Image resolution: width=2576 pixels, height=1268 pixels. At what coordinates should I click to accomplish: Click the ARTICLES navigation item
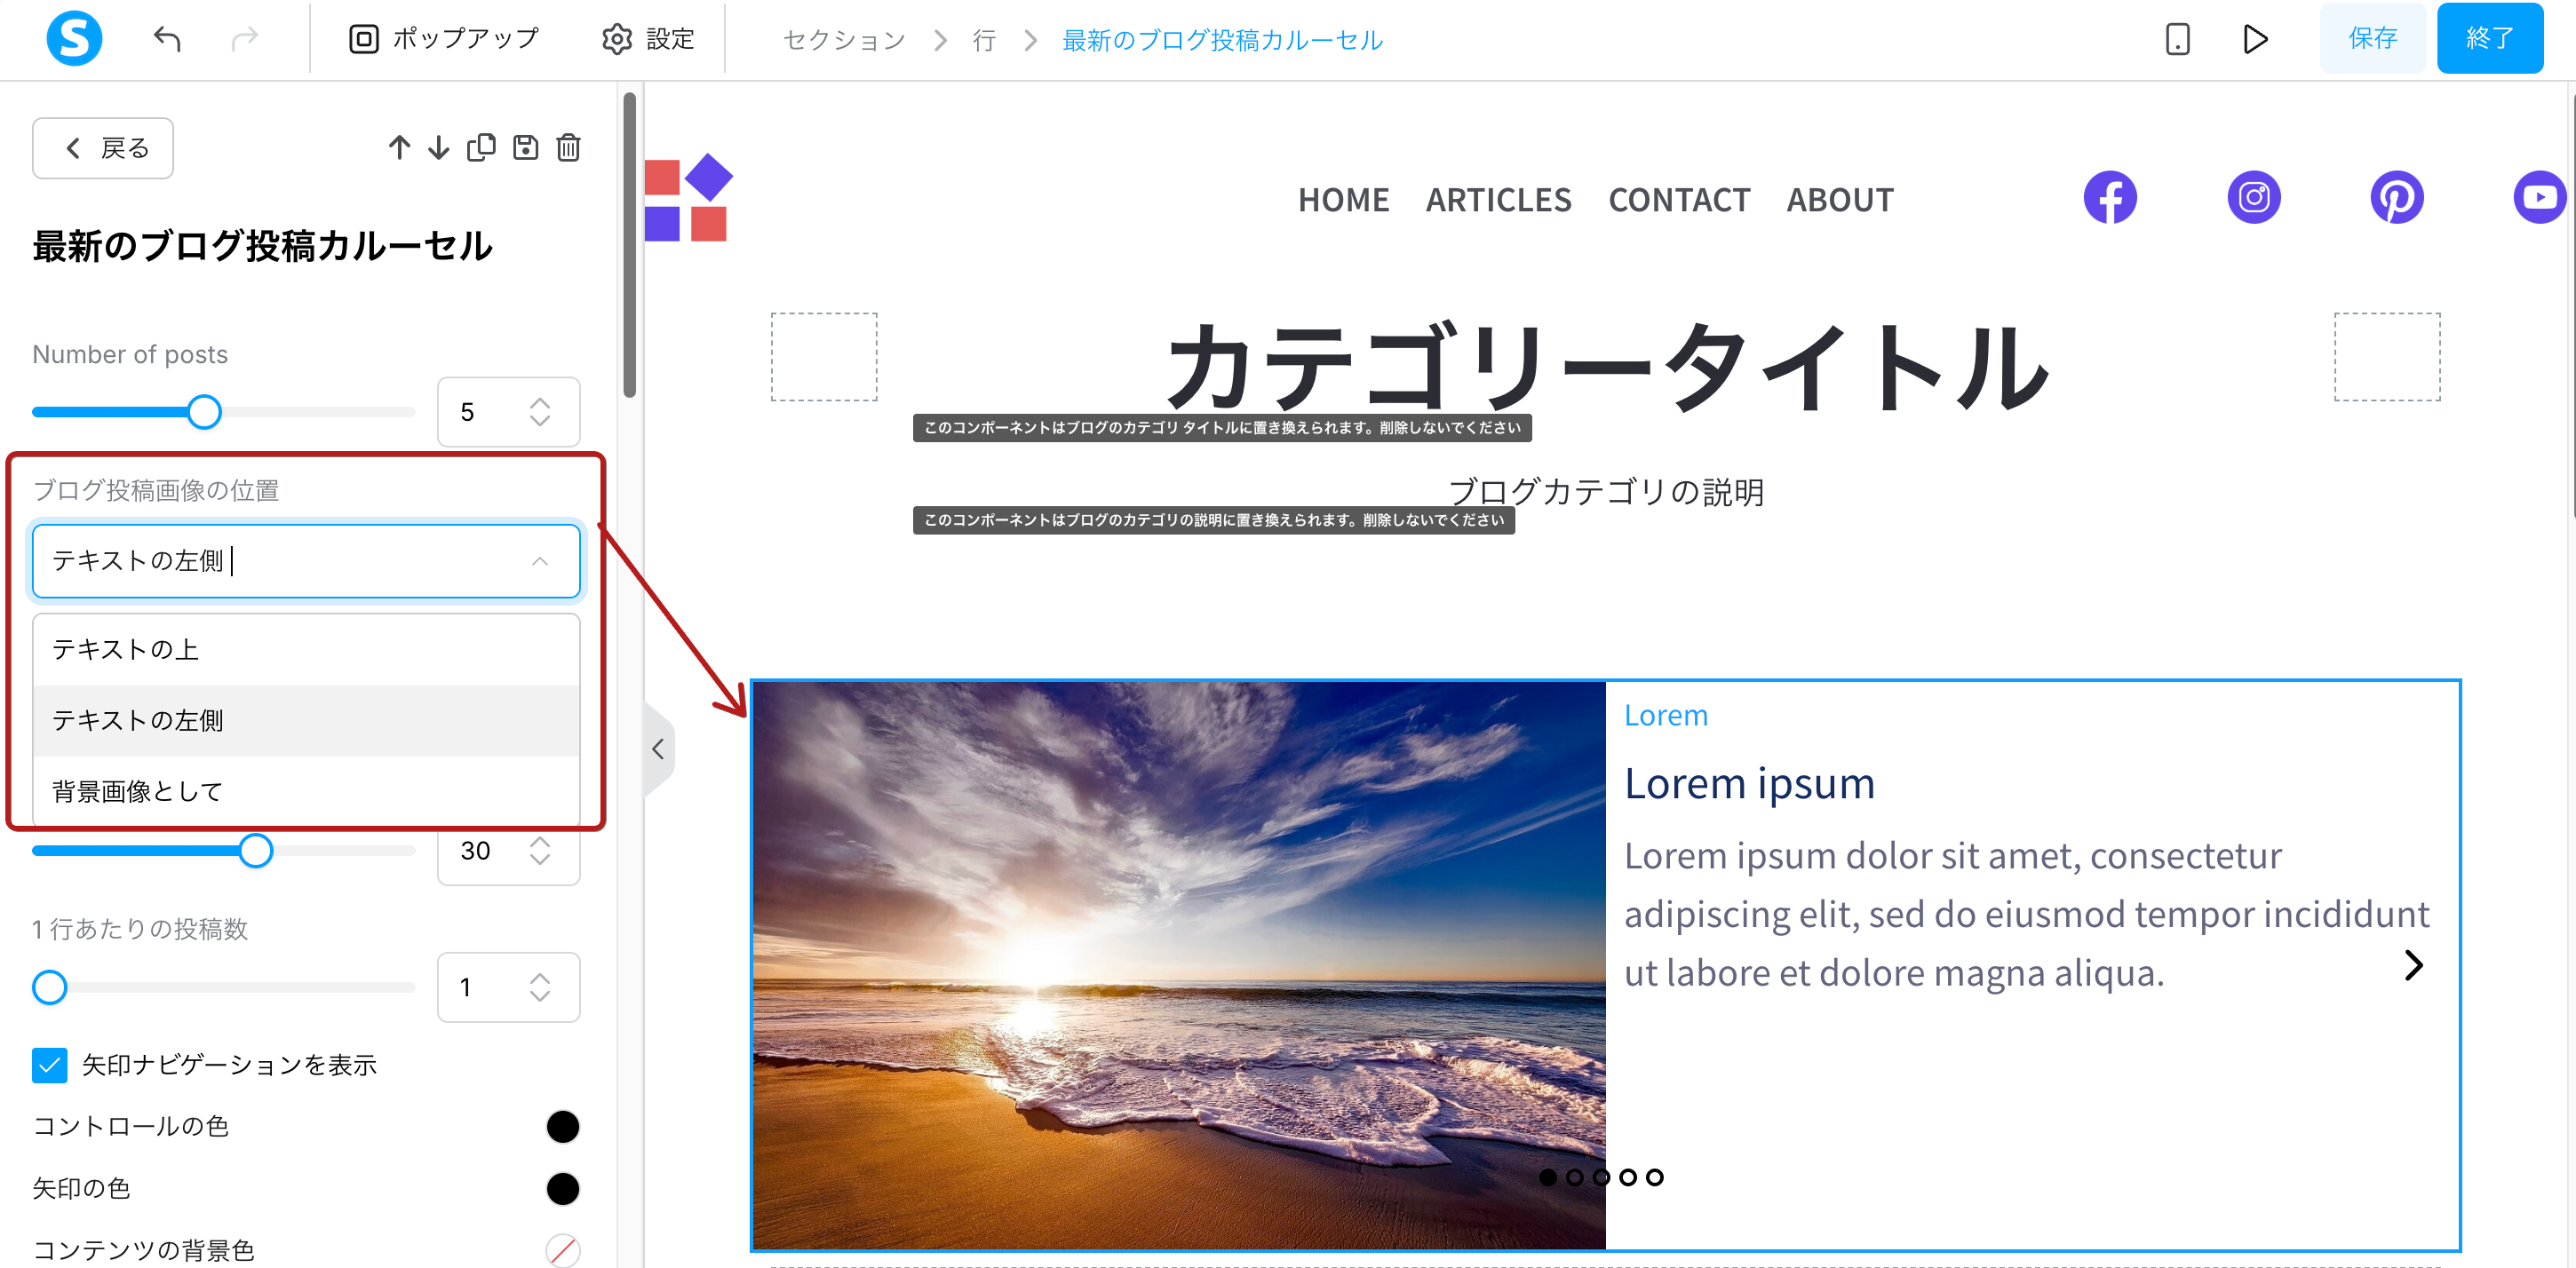(x=1498, y=200)
